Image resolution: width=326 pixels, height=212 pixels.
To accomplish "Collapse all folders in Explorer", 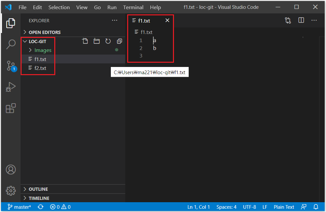I will (x=119, y=41).
